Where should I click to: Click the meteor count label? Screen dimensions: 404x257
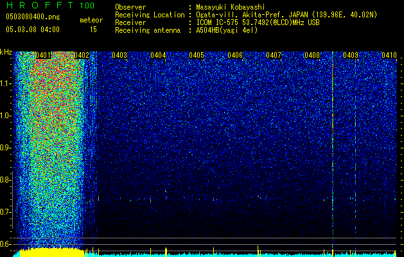(x=91, y=20)
